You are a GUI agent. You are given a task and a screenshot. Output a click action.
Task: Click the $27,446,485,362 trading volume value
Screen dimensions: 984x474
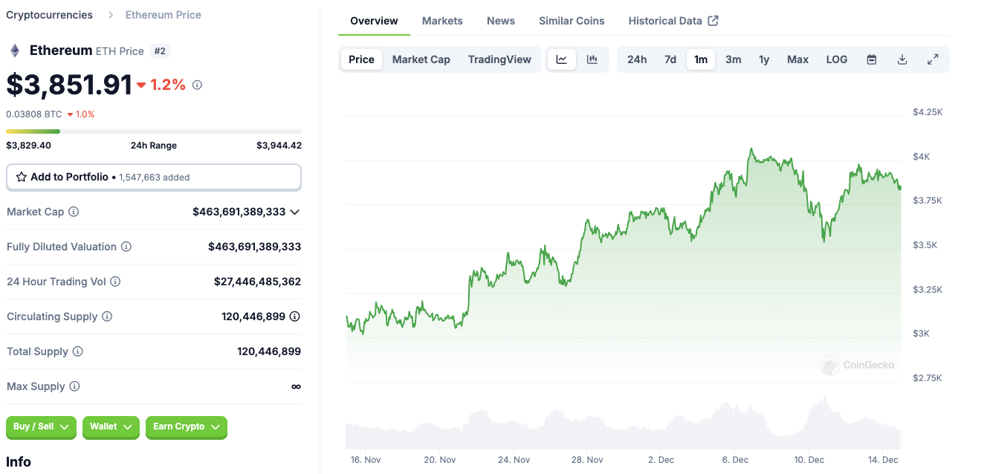click(257, 282)
